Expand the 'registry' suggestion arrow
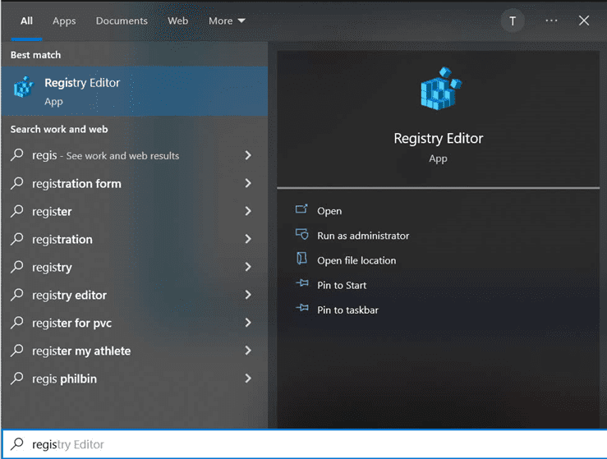Image resolution: width=607 pixels, height=459 pixels. pos(248,267)
